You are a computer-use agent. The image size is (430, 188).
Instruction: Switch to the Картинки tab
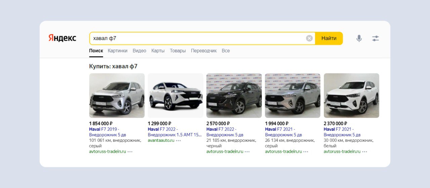(x=118, y=51)
